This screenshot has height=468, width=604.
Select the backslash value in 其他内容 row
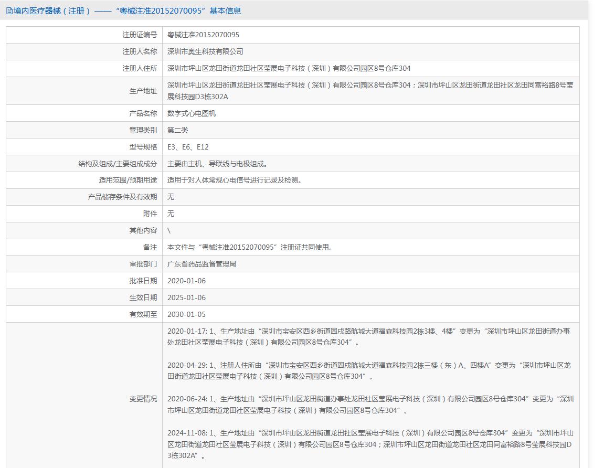[169, 231]
